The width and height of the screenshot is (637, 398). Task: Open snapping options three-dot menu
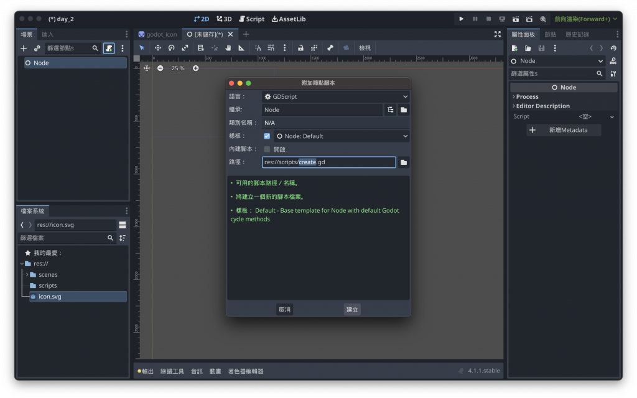click(284, 48)
